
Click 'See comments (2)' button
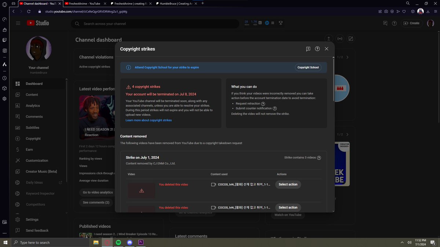click(x=96, y=202)
